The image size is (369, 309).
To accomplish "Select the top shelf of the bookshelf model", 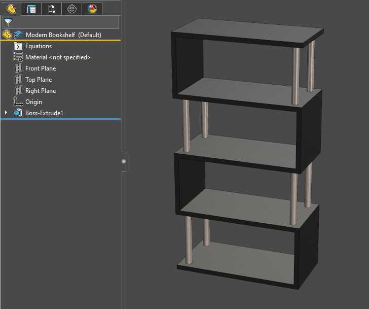I will (x=247, y=31).
